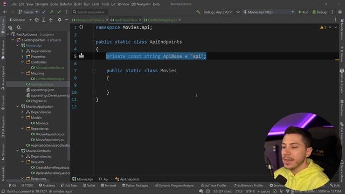Screen dimensions: 345x194
Task: Collapse the Controllers folder
Action: (x=23, y=62)
